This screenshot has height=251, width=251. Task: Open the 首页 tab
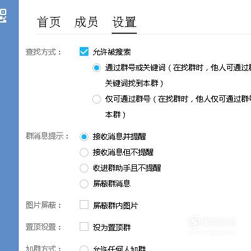(49, 22)
